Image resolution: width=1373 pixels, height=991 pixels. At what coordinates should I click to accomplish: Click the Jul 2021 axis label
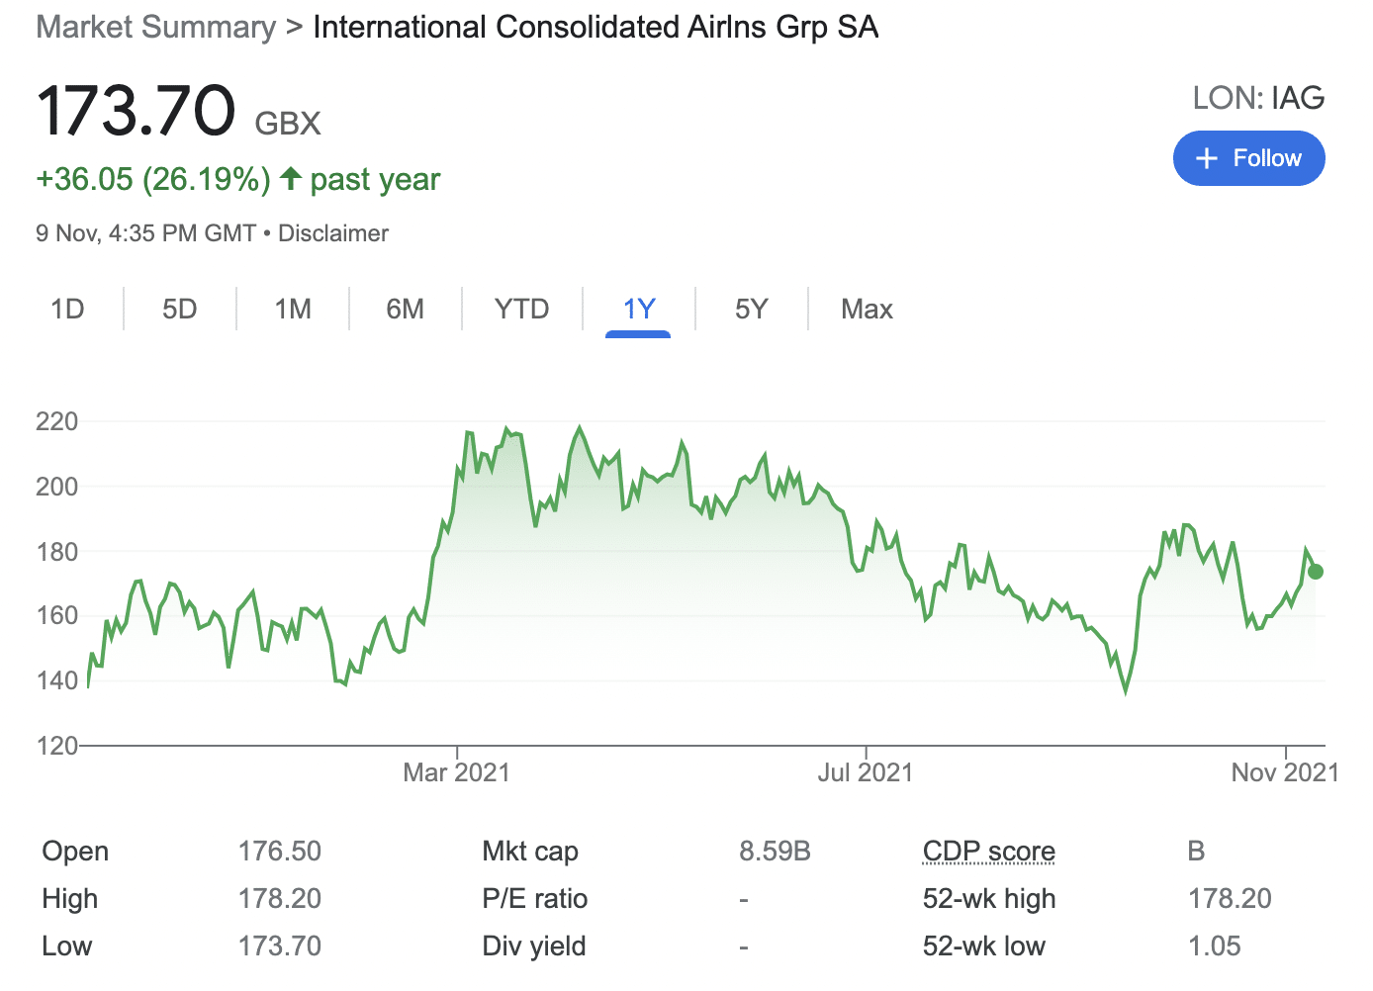pos(866,772)
